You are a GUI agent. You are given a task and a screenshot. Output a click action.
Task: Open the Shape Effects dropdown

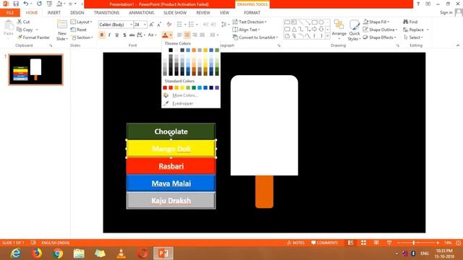pos(380,38)
